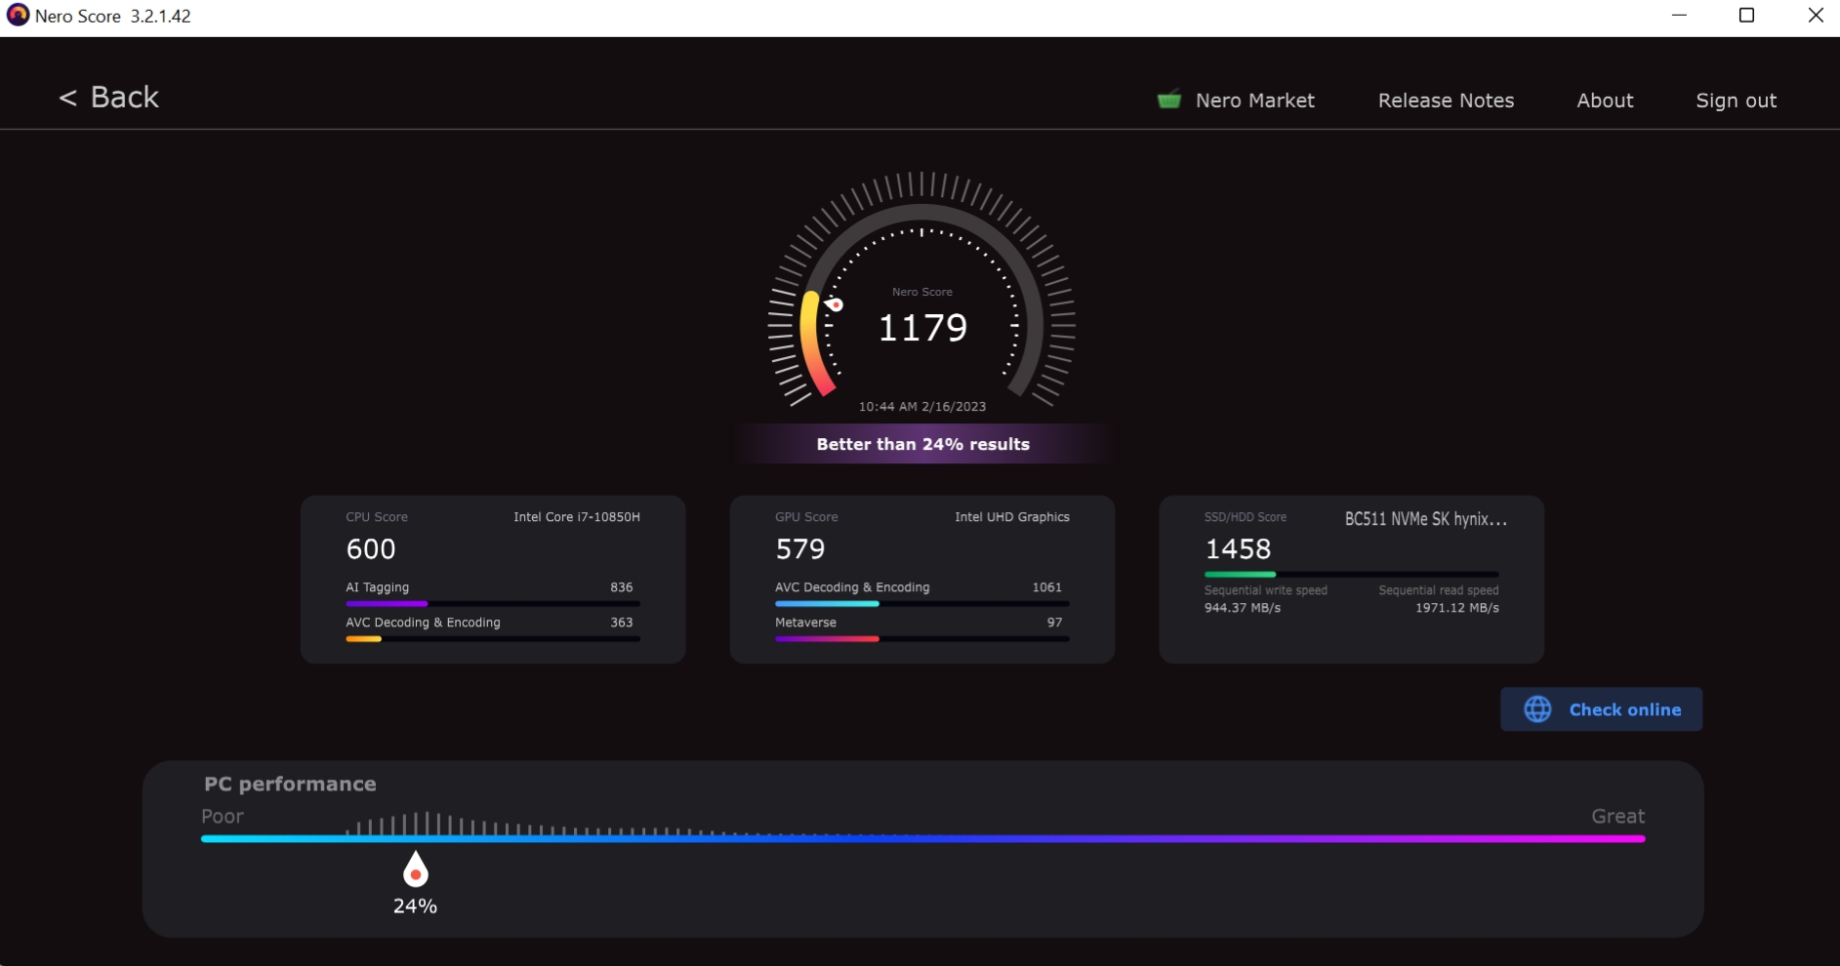Image resolution: width=1840 pixels, height=966 pixels.
Task: Select the CPU Score label
Action: [x=377, y=517]
